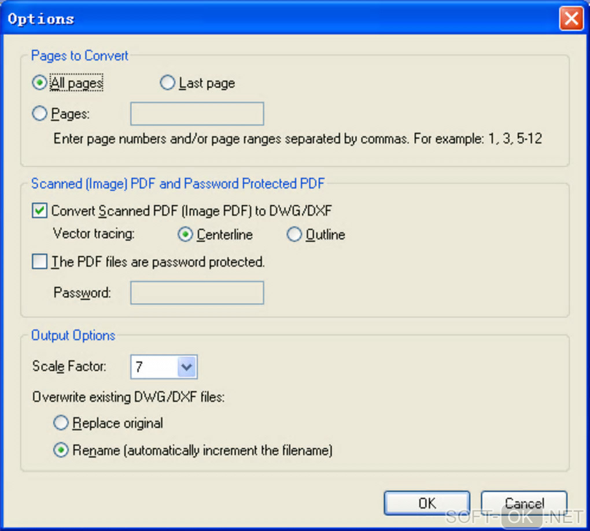Click the Scanned PDF and Password section label
The image size is (590, 531).
(x=178, y=184)
